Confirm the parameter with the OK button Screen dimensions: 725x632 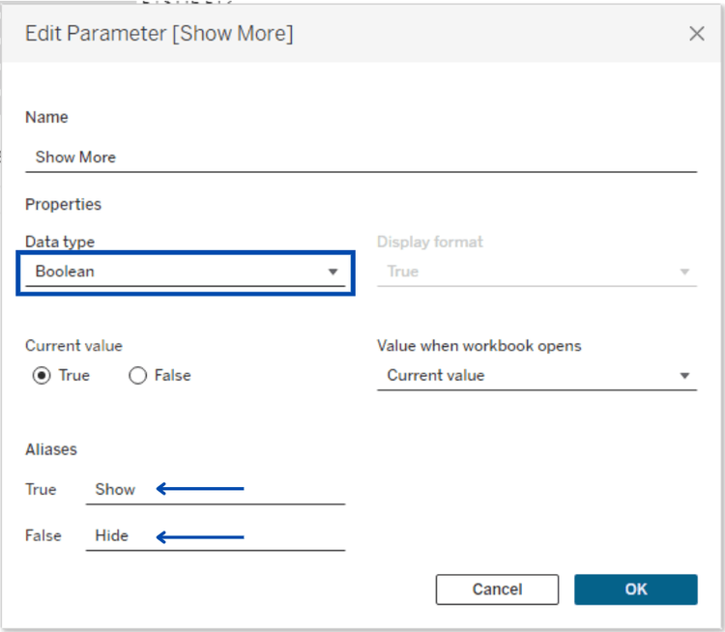[636, 589]
